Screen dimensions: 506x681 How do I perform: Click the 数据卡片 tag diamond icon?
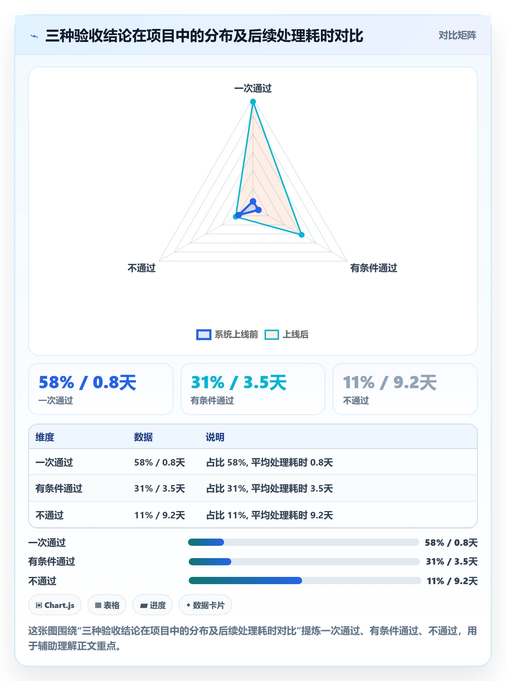tap(188, 605)
